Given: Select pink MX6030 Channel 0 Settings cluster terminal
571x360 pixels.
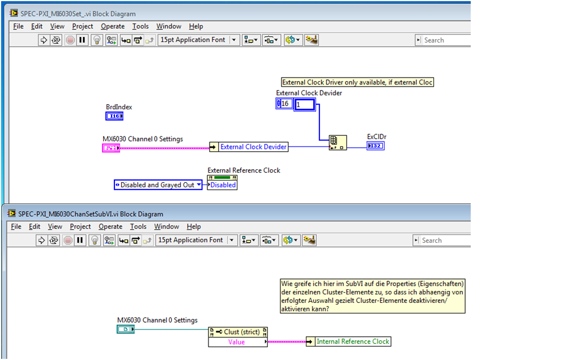Looking at the screenshot, I should [x=110, y=148].
